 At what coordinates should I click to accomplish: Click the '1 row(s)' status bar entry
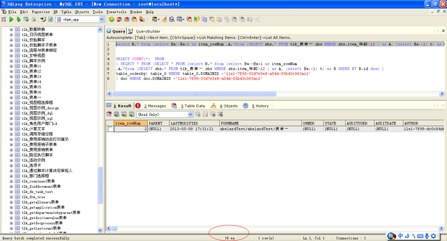tap(266, 238)
